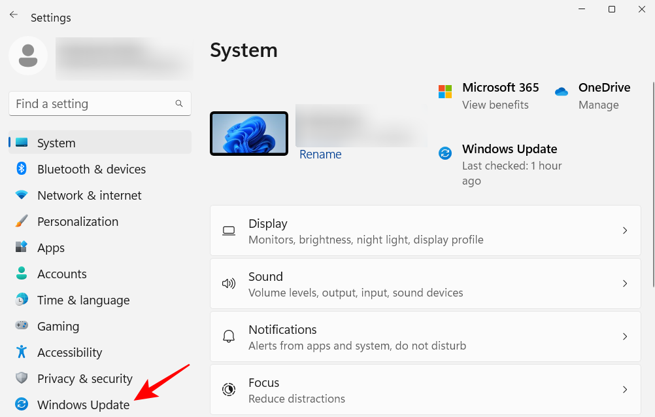Open Personalization via its brush icon
The width and height of the screenshot is (655, 417).
(x=22, y=221)
